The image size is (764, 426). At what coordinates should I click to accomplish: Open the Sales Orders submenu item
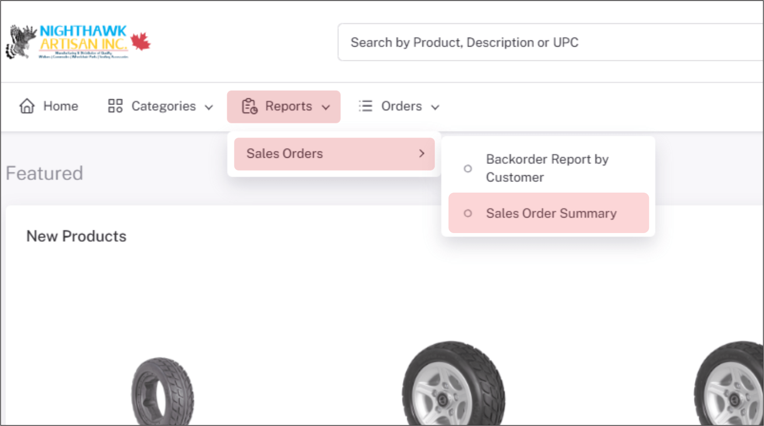334,154
